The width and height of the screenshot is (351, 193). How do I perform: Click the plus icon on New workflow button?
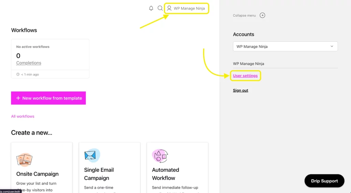(x=18, y=98)
